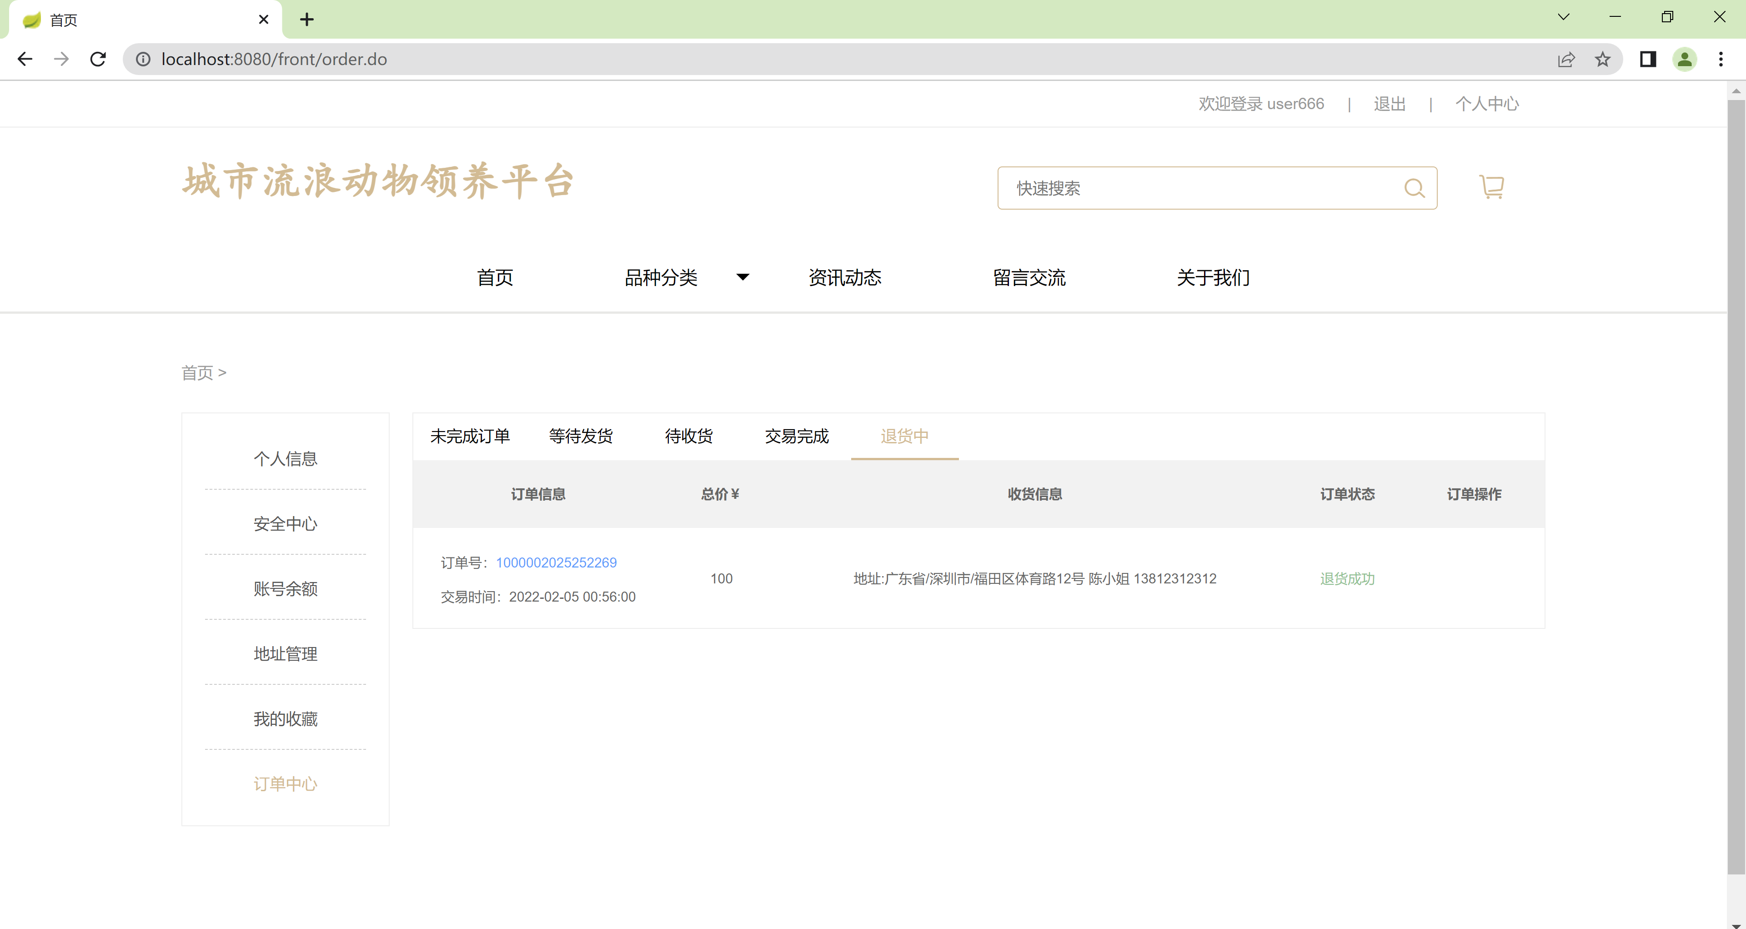
Task: Switch to 交易完成 tab
Action: coord(797,436)
